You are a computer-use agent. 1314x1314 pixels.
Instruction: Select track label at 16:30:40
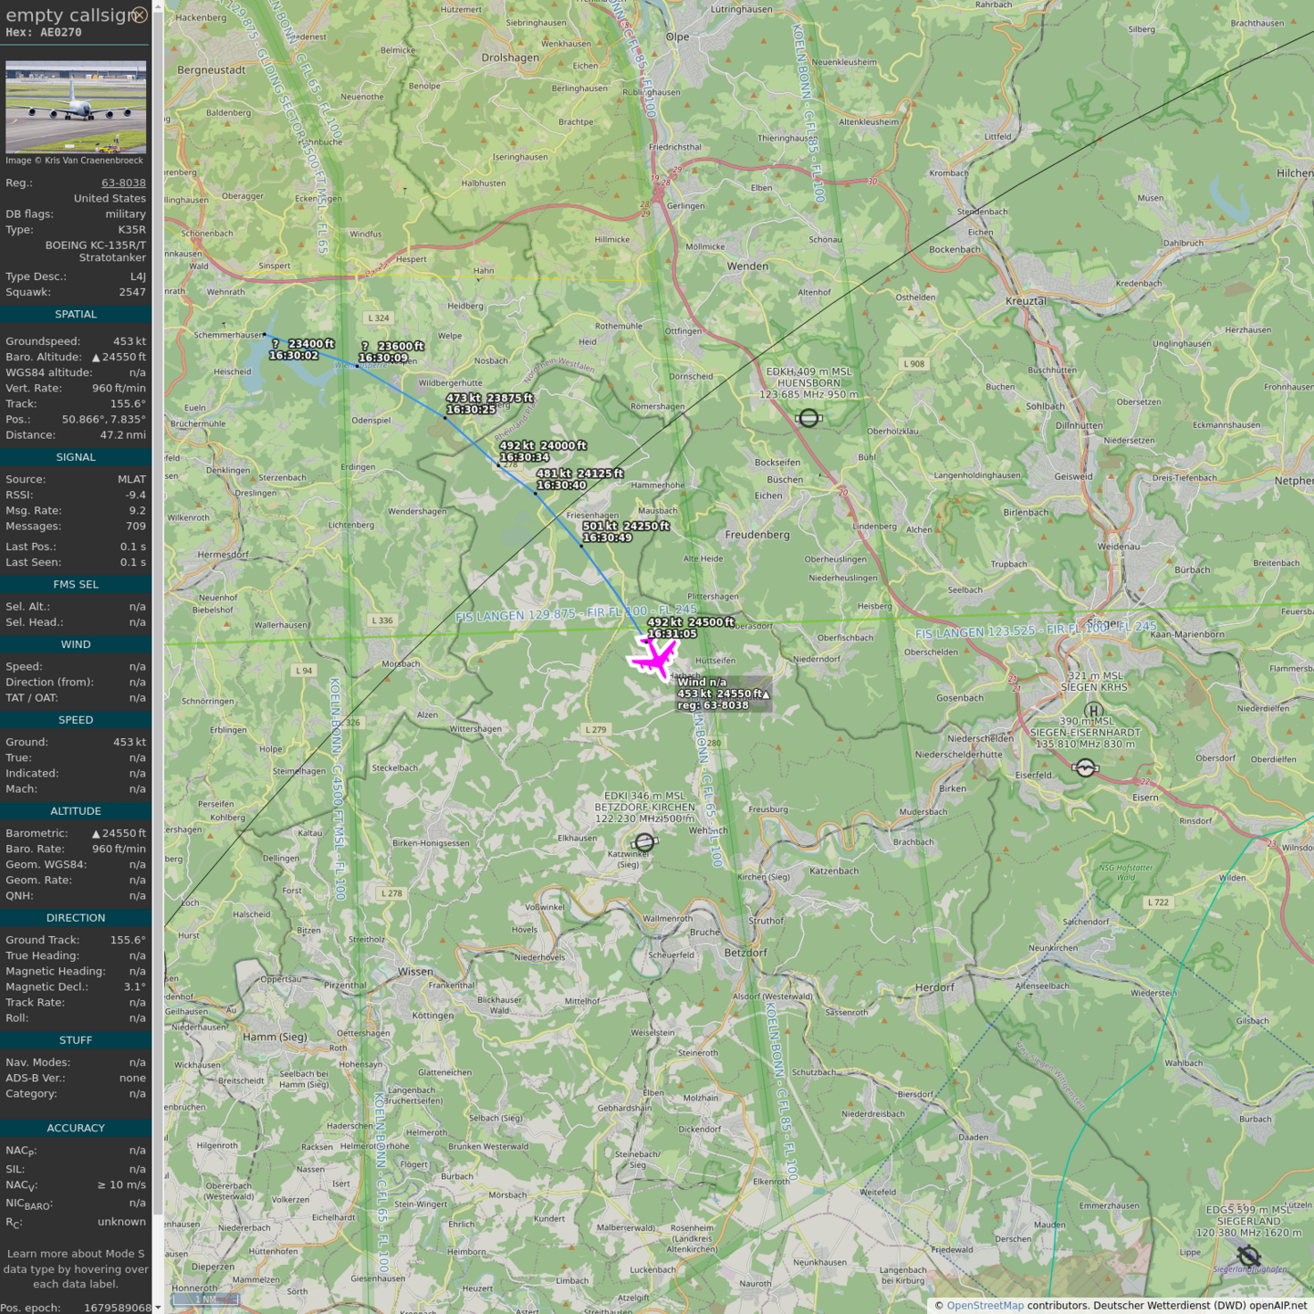[x=561, y=485]
